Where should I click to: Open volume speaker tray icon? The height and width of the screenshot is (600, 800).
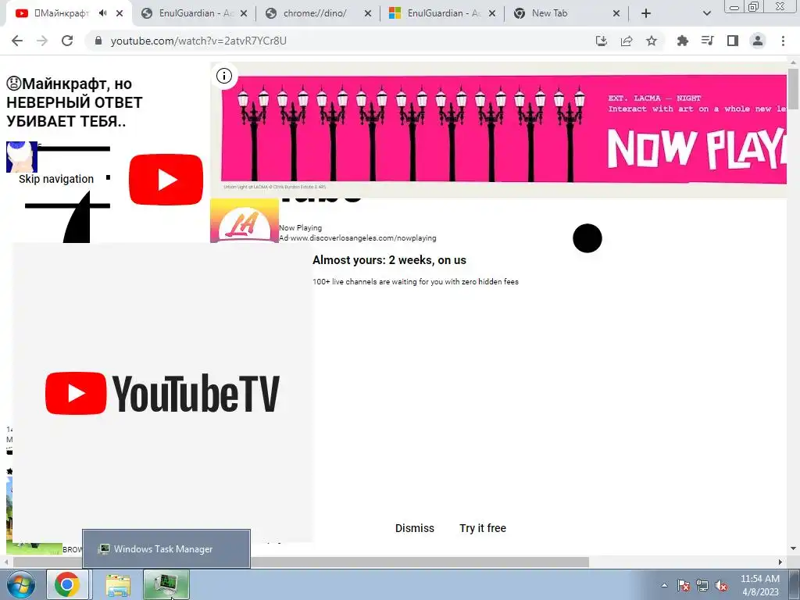(721, 586)
